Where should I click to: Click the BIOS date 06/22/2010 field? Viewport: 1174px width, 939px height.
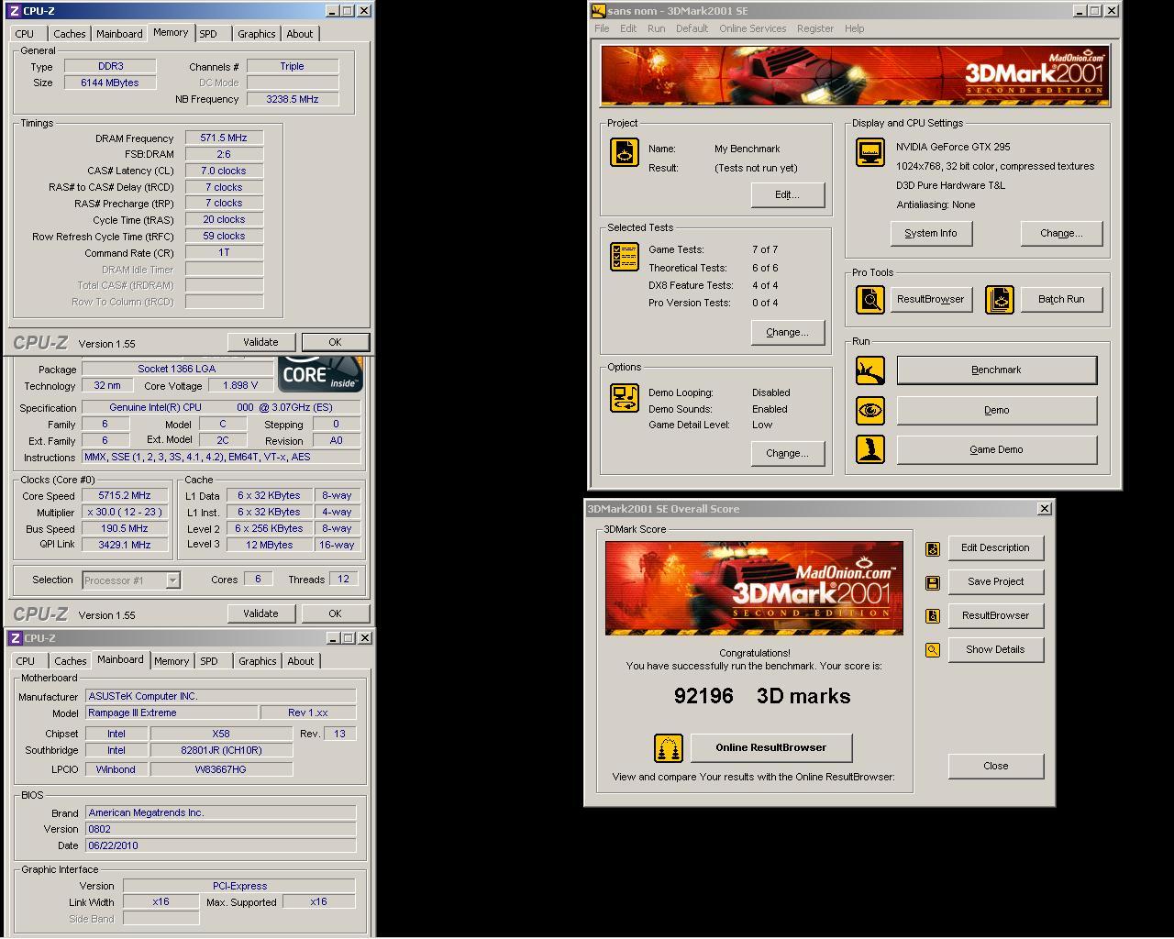click(220, 845)
